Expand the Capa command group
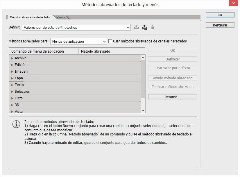 [12, 78]
